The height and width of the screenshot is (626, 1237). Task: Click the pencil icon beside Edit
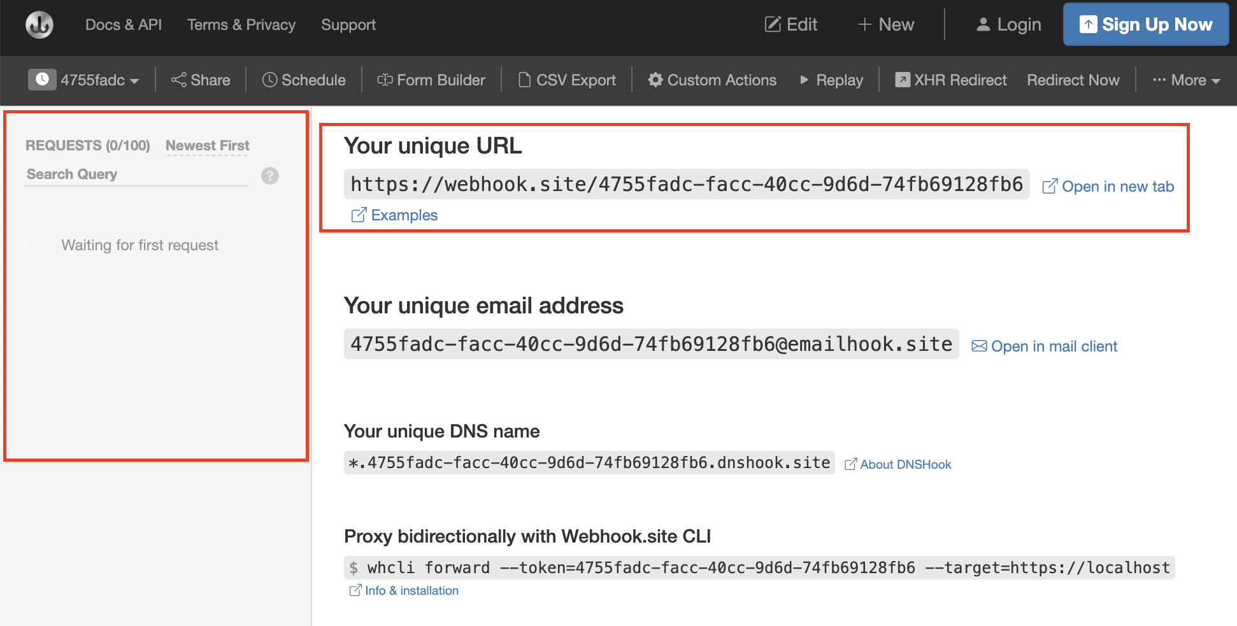coord(773,24)
